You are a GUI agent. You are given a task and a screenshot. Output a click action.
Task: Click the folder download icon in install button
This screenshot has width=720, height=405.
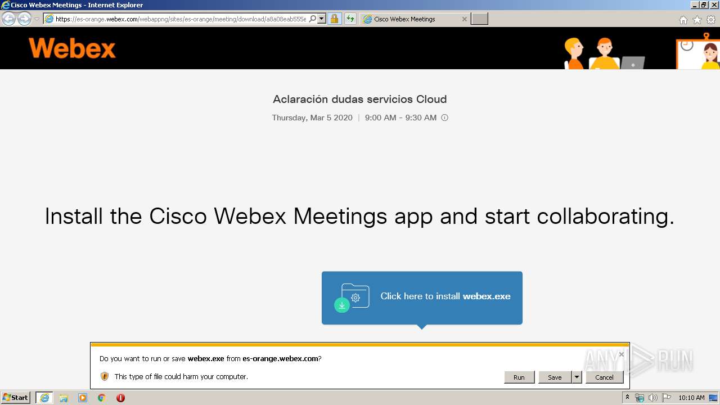[x=352, y=298]
